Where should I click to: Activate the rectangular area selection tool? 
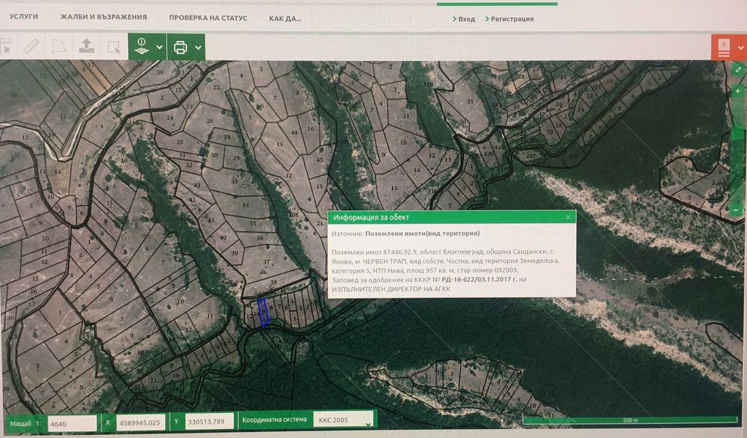(x=114, y=47)
